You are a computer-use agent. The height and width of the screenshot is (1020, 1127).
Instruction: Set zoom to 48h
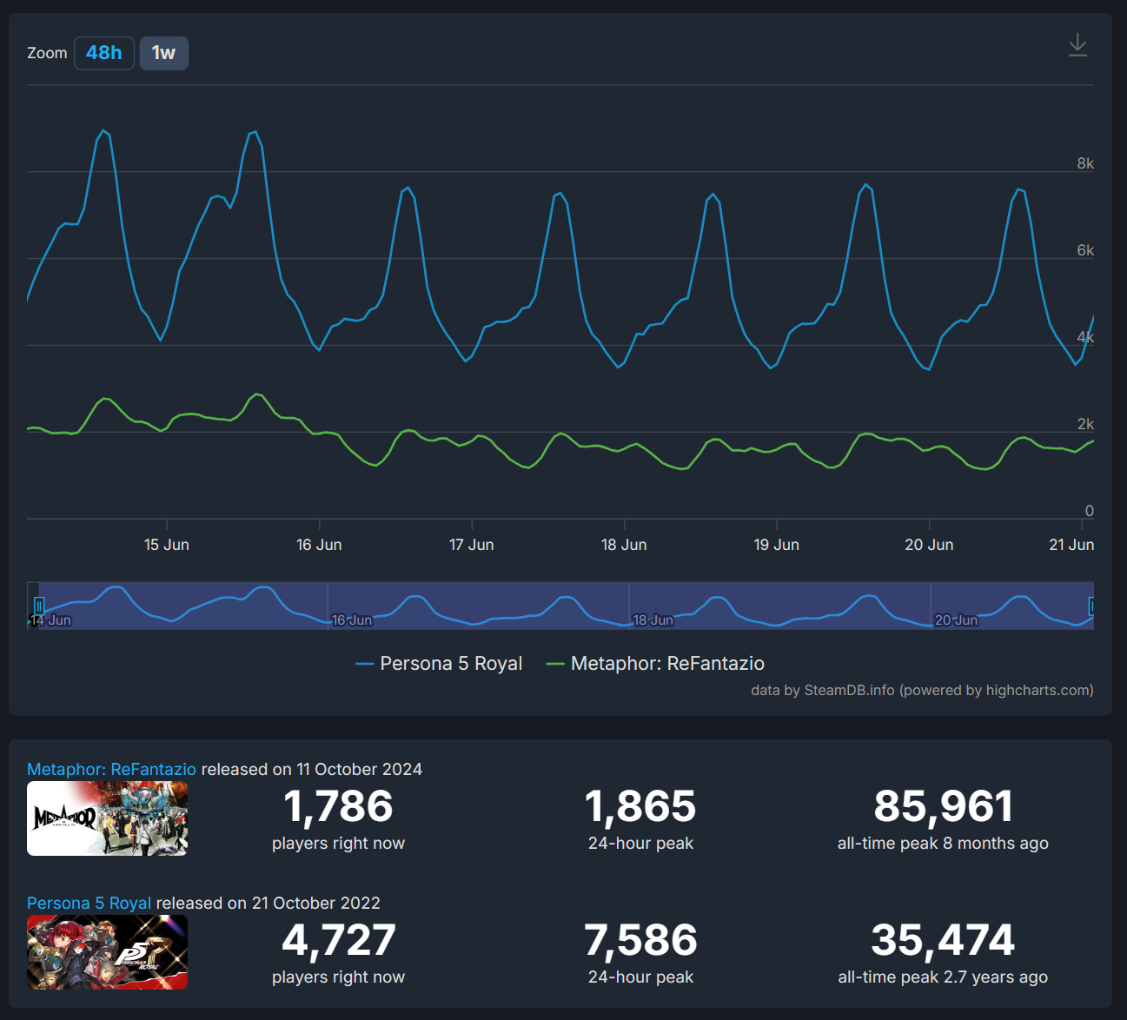click(x=104, y=53)
